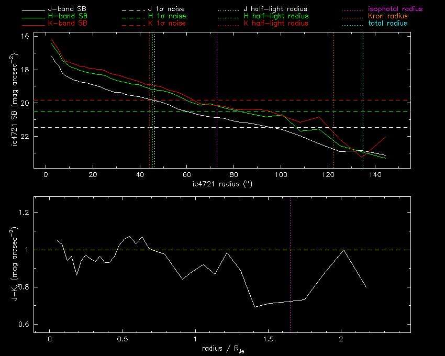Viewport: 445px width, 356px height.
Task: Click the magenta isophotal radius legend label
Action: pyautogui.click(x=396, y=9)
